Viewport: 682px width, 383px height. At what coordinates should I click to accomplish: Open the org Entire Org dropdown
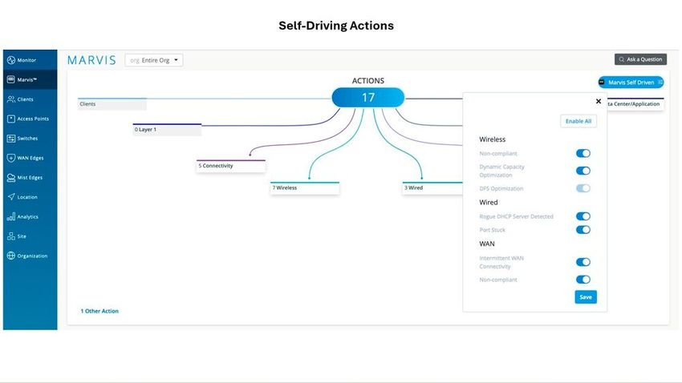[154, 60]
